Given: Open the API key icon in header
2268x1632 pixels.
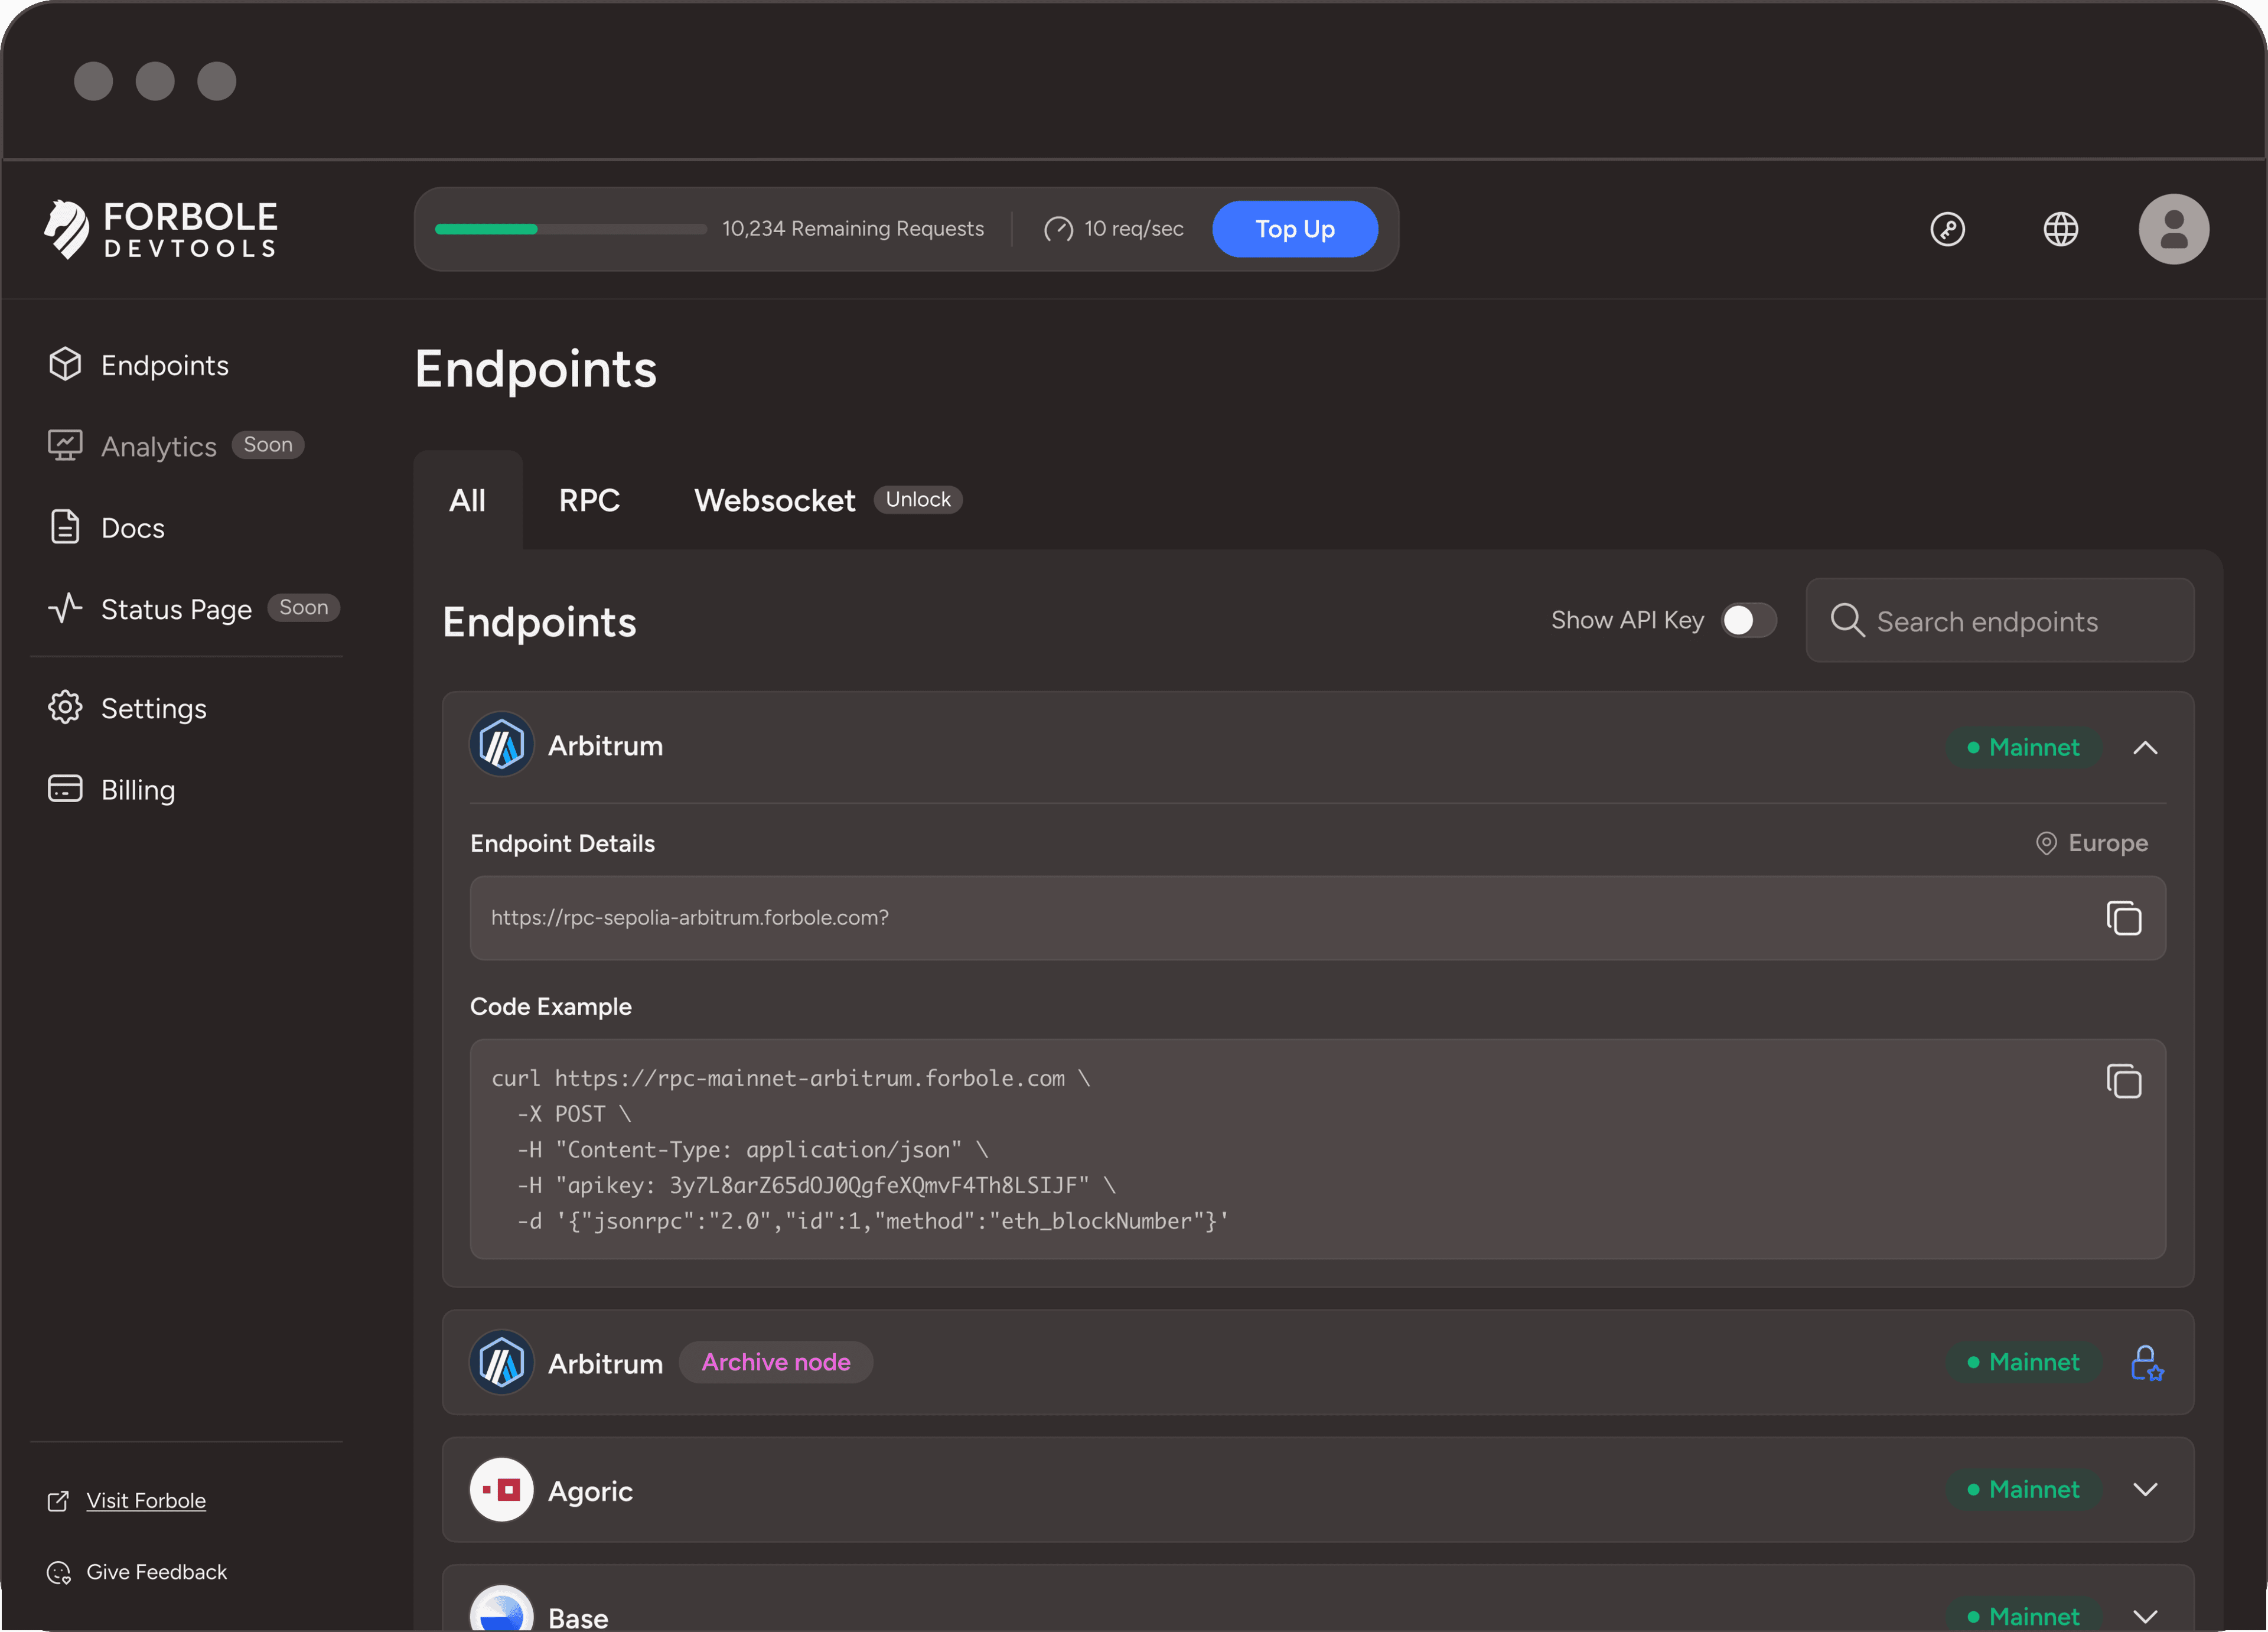Looking at the screenshot, I should (x=1947, y=229).
